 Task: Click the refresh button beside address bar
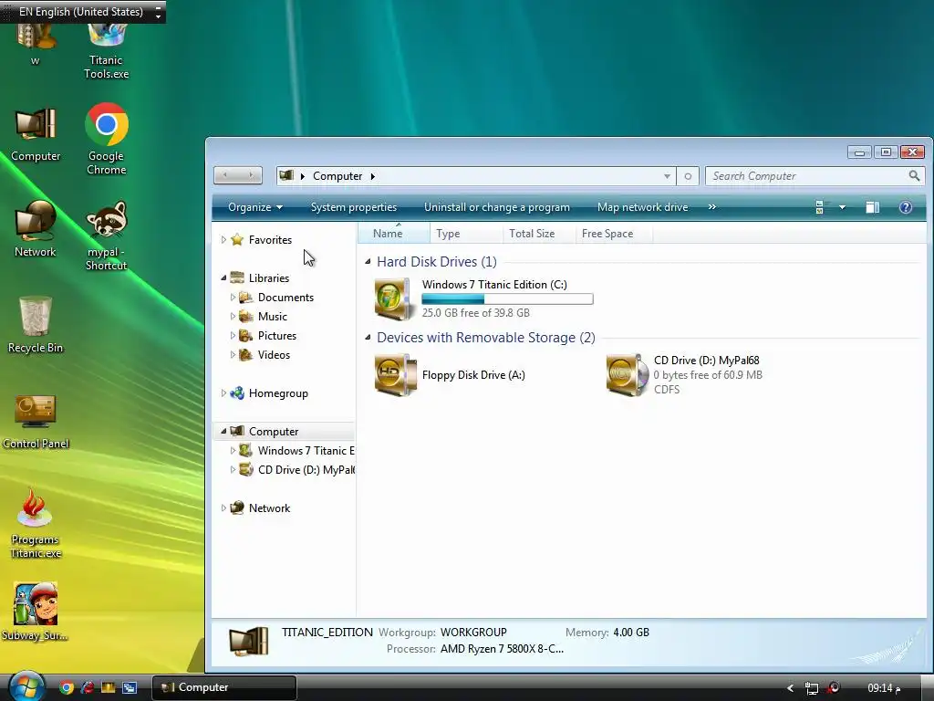[688, 176]
